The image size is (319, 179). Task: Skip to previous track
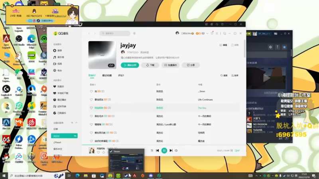157,151
